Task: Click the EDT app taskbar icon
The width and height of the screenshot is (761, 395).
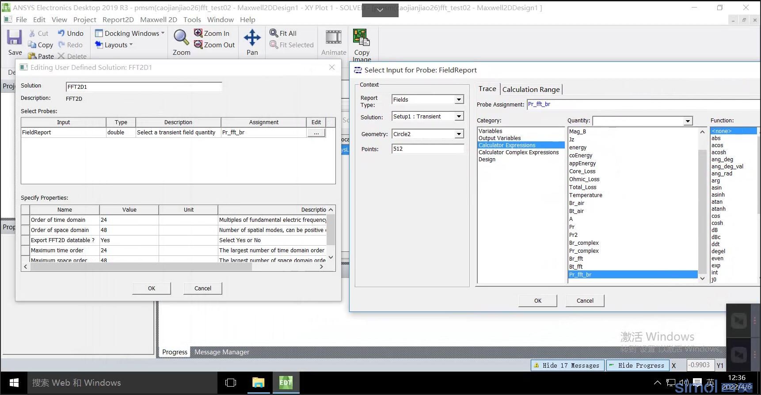Action: (285, 383)
